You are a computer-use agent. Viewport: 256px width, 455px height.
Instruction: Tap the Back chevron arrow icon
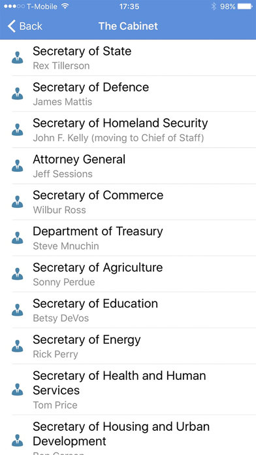(11, 26)
